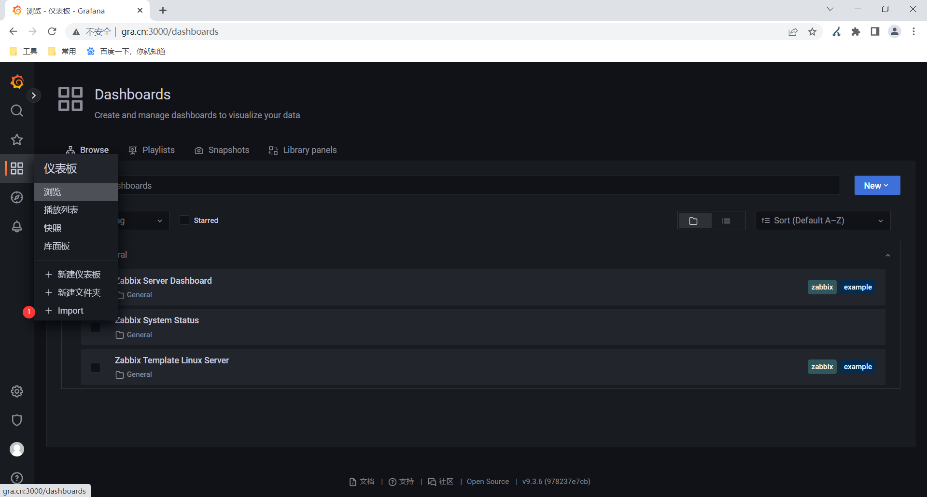Click the Dashboards grid icon in sidebar

(17, 168)
